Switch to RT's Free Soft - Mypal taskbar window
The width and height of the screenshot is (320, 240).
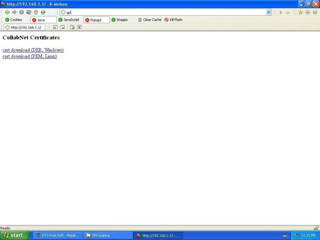pos(58,235)
